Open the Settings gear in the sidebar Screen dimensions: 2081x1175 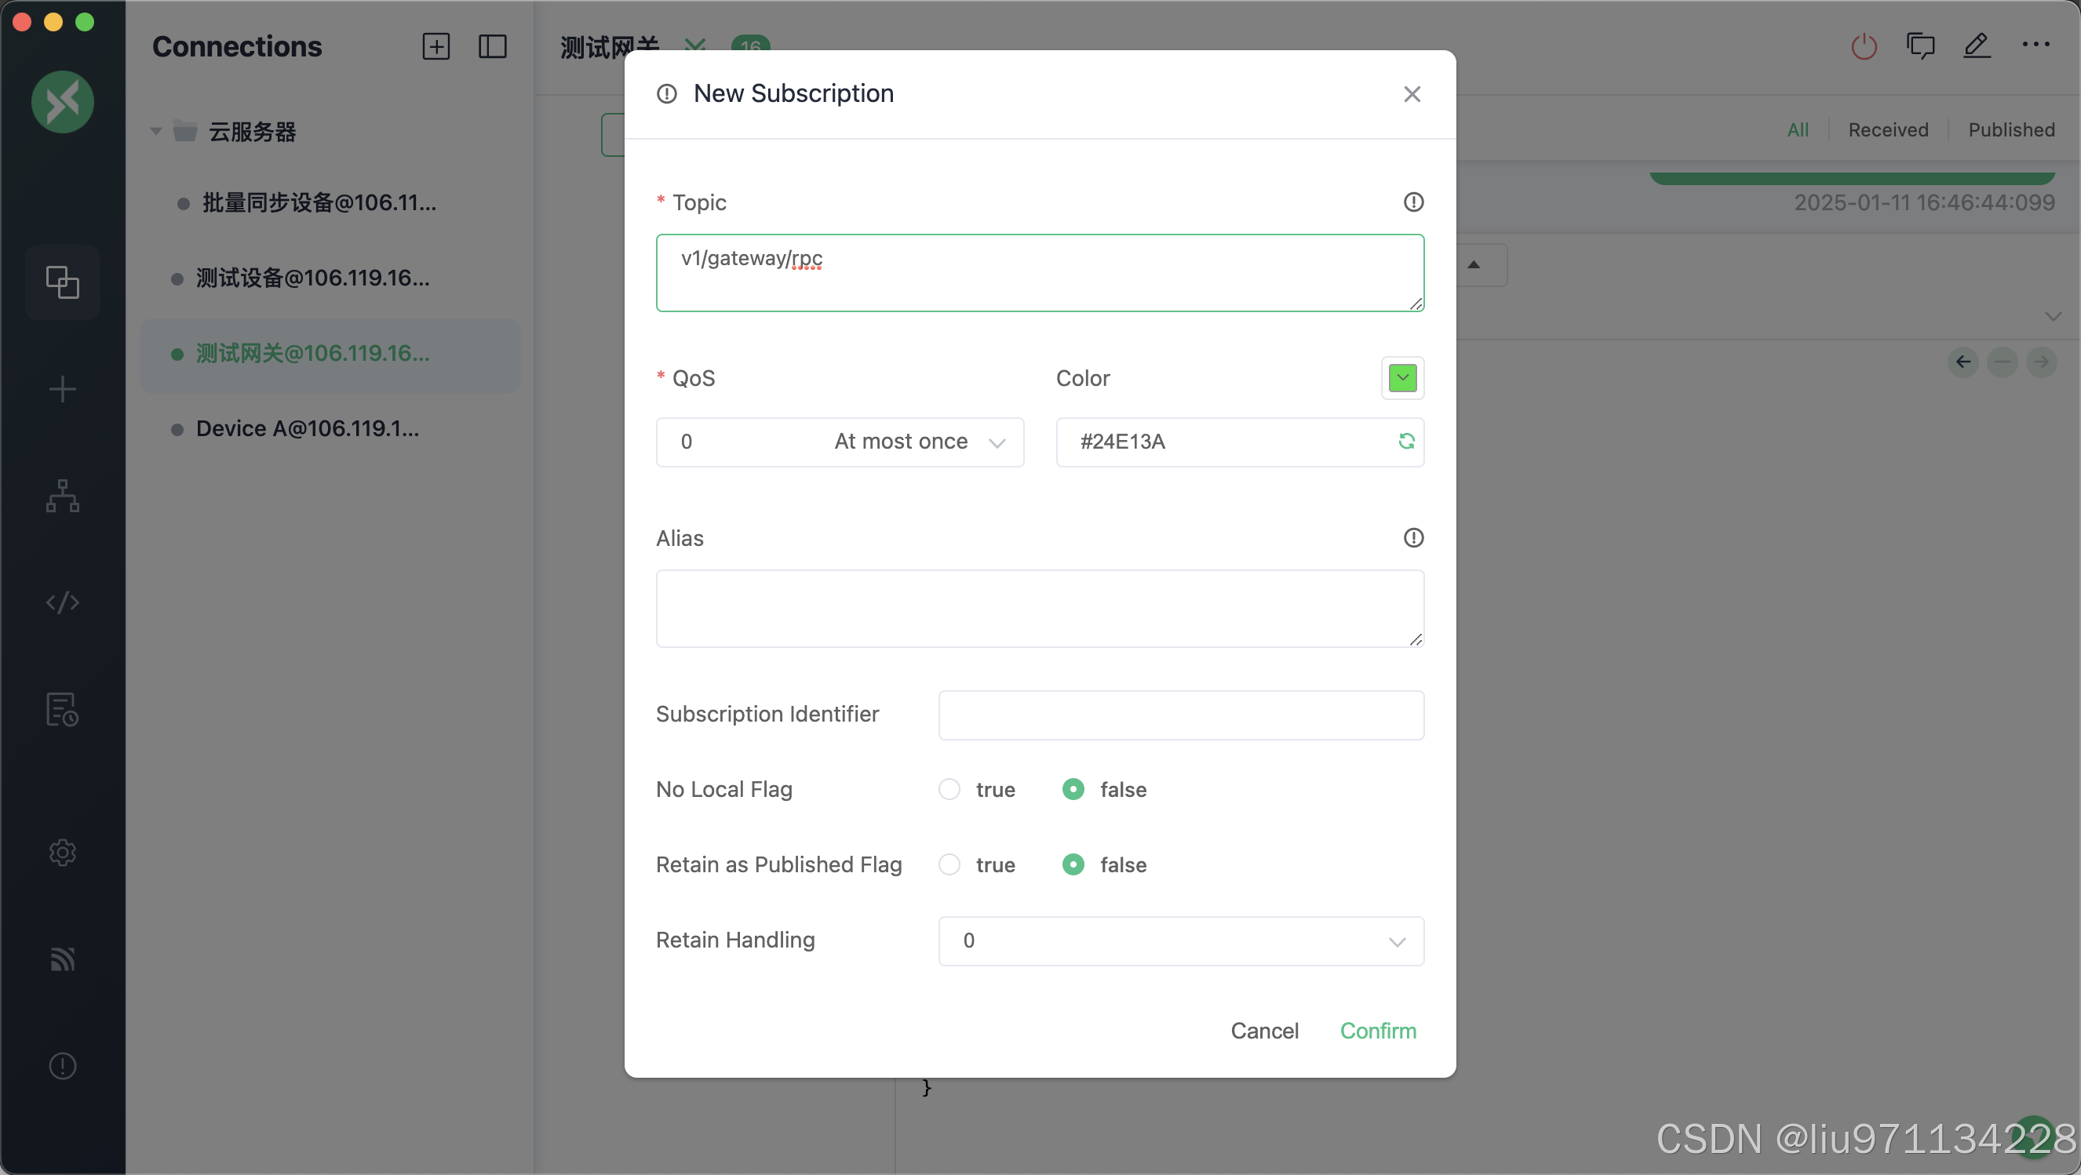pos(62,853)
